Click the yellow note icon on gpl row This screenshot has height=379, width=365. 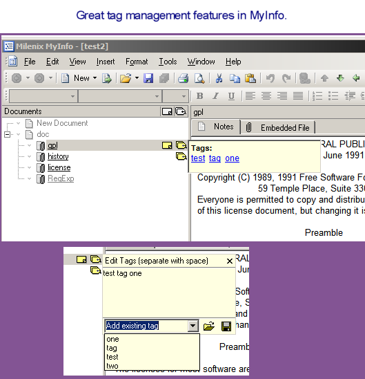click(x=167, y=145)
